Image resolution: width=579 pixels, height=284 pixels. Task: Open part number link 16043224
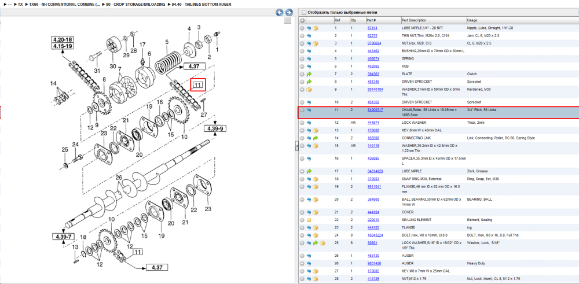click(375, 235)
